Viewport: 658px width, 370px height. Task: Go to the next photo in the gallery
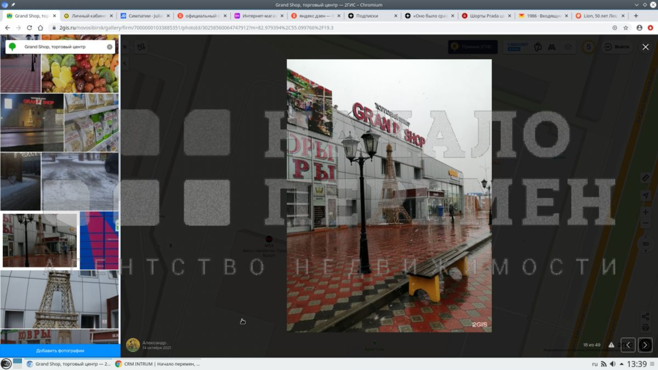(645, 345)
